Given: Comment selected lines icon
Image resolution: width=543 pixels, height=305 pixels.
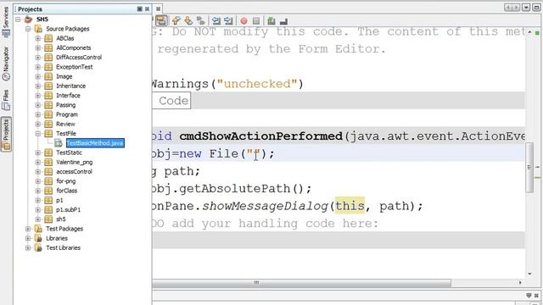Looking at the screenshot, I should (271, 20).
